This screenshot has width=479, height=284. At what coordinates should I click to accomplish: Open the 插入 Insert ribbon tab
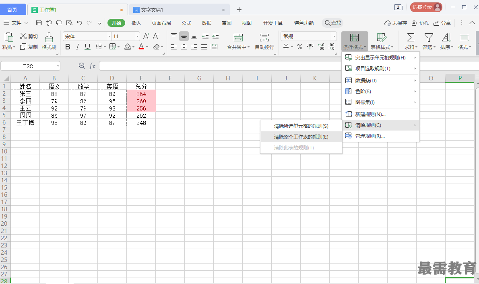click(x=136, y=23)
